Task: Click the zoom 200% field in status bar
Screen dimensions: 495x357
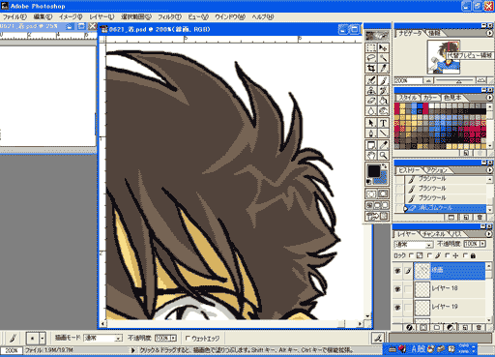Action: (12, 350)
